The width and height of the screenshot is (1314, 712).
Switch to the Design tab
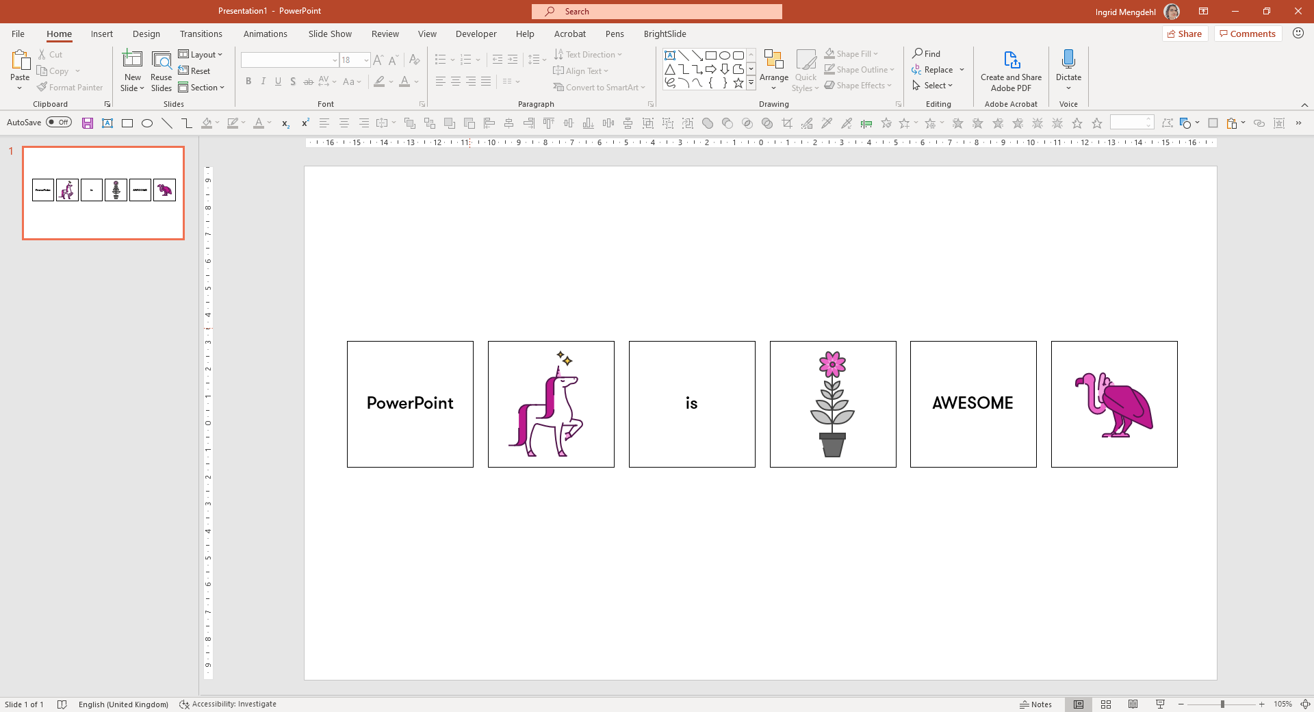coord(146,34)
